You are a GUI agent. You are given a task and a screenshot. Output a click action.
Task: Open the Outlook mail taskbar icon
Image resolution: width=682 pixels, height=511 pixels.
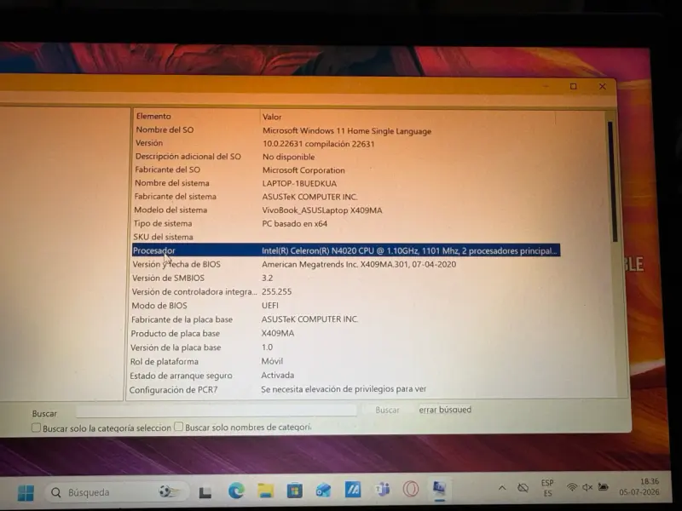click(324, 491)
